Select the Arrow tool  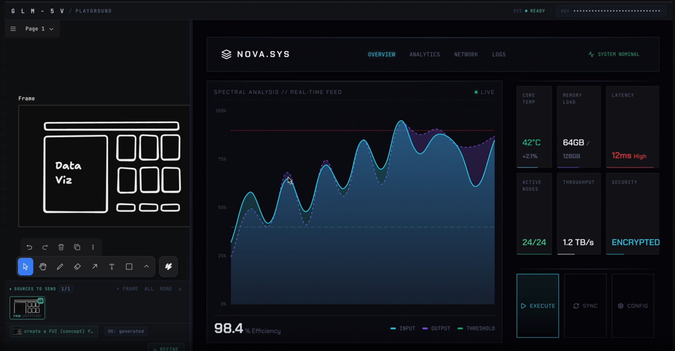point(95,267)
